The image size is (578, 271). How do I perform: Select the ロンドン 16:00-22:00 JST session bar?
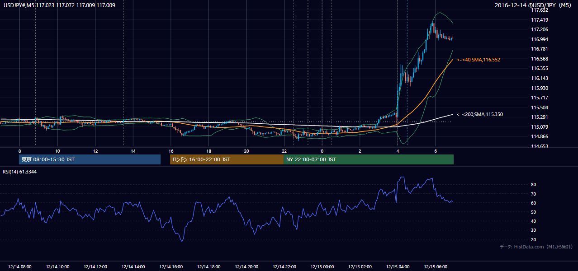pos(227,159)
